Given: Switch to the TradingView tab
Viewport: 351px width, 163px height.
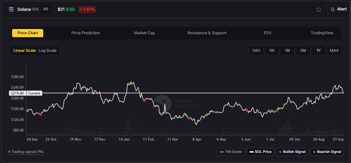Looking at the screenshot, I should point(322,33).
